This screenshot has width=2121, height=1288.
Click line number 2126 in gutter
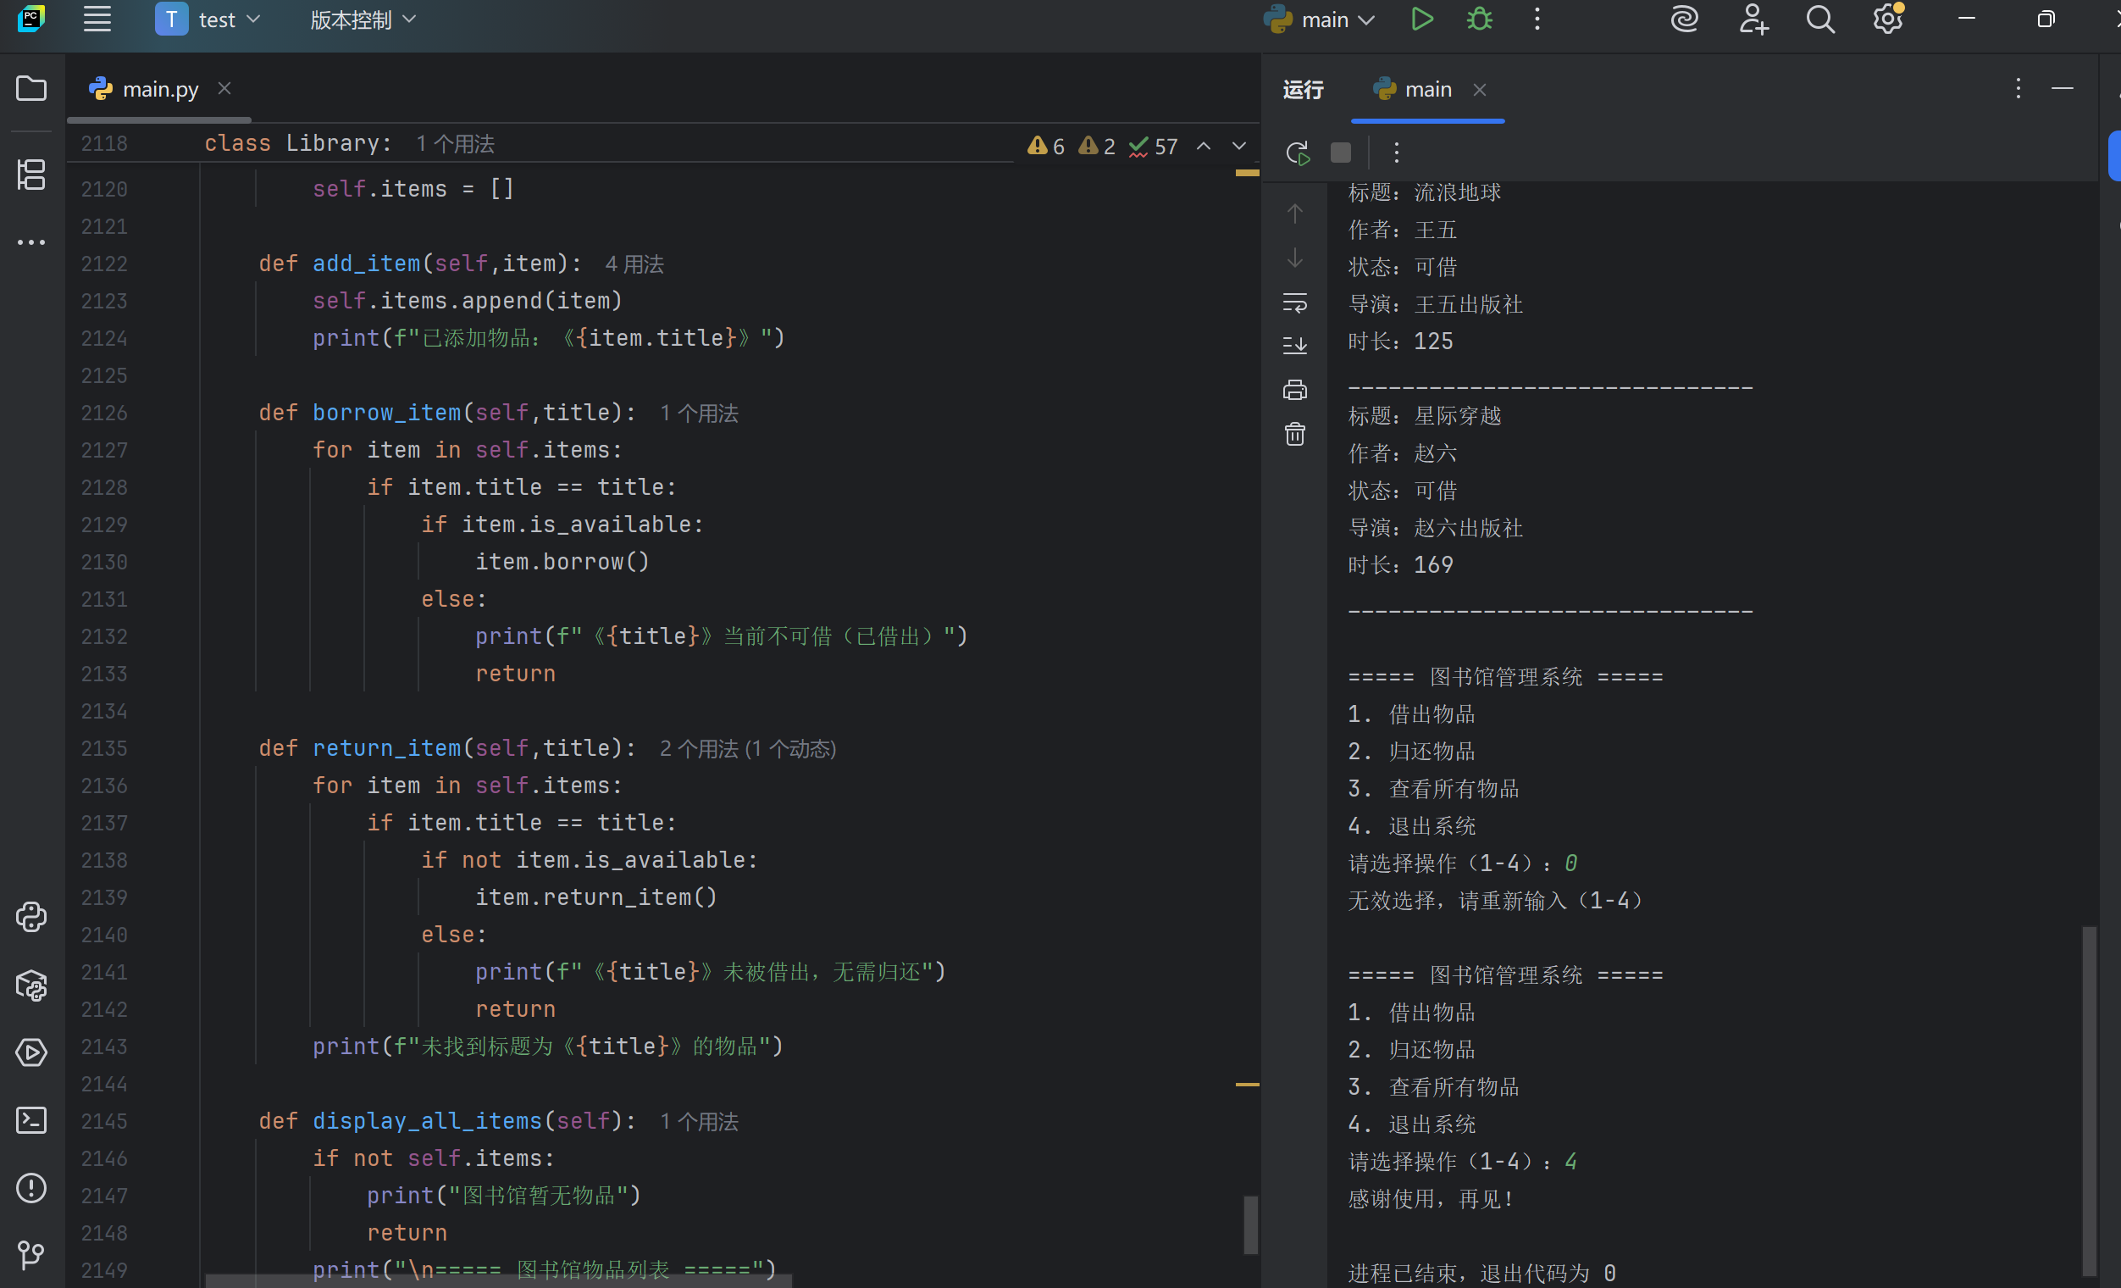[x=104, y=414]
